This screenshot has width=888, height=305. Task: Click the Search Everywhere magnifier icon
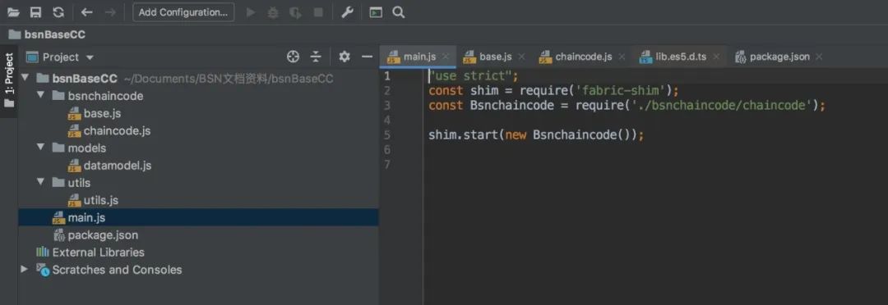coord(398,11)
